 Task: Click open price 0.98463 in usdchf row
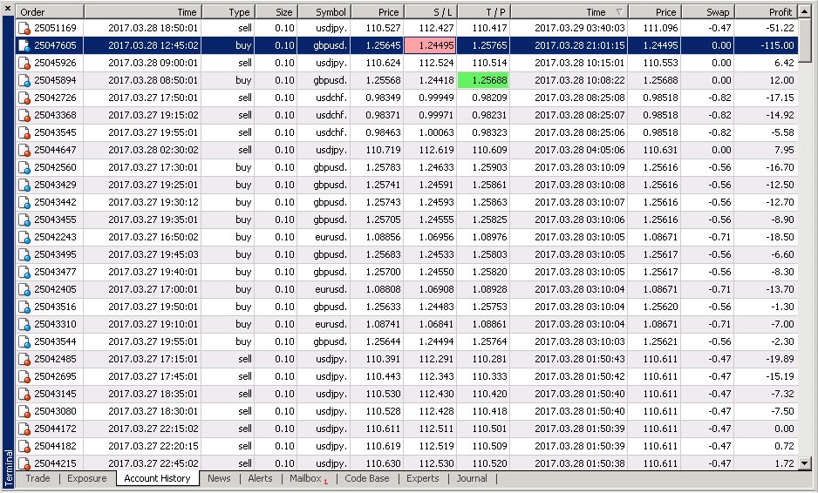[x=383, y=132]
